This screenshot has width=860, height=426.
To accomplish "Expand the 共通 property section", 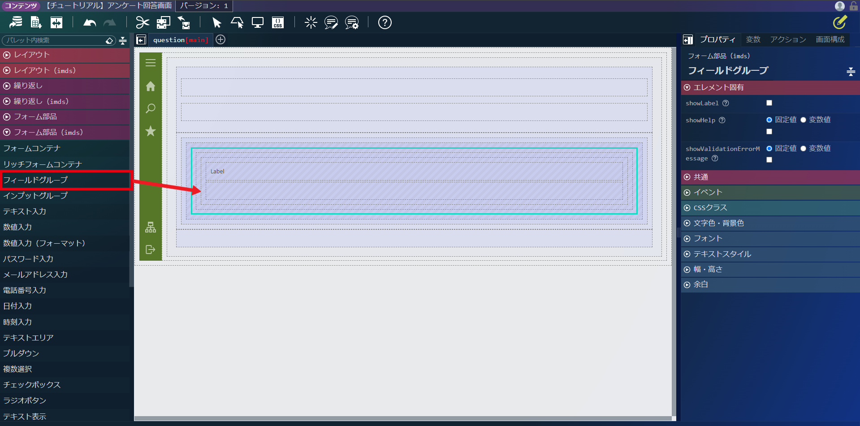I will (x=770, y=177).
